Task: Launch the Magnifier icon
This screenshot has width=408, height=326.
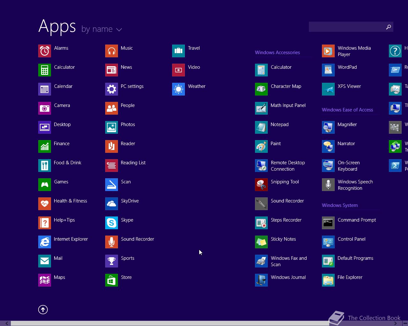Action: point(328,127)
